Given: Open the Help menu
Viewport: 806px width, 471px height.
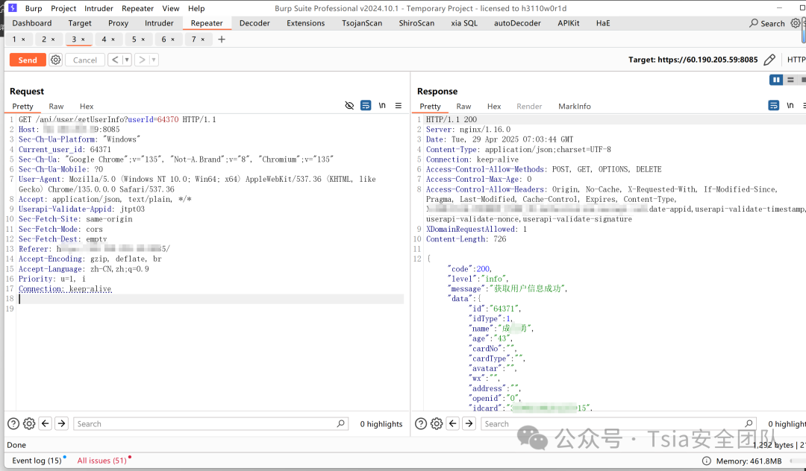Looking at the screenshot, I should pos(196,8).
